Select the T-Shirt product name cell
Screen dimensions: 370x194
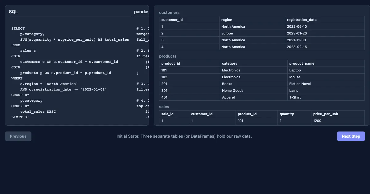click(x=326, y=97)
